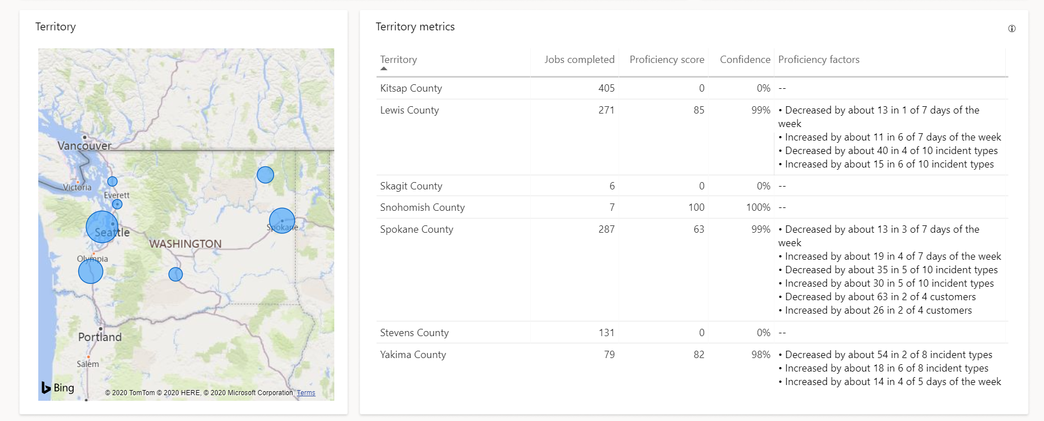Open the map Terms link
The height and width of the screenshot is (421, 1044).
306,393
